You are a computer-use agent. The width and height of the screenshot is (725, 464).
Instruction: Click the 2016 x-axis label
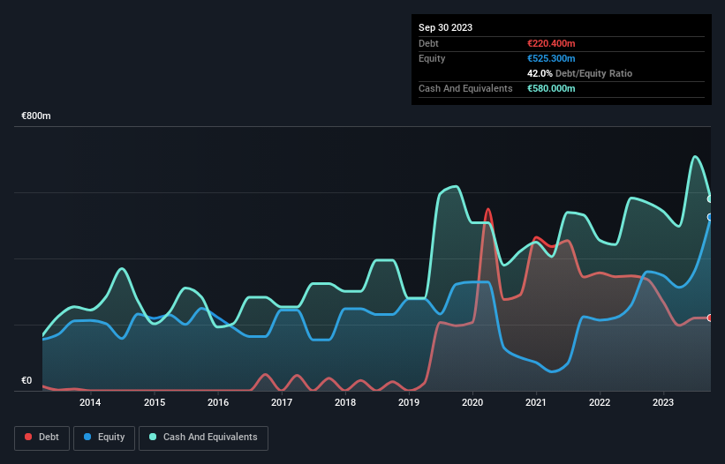click(218, 402)
